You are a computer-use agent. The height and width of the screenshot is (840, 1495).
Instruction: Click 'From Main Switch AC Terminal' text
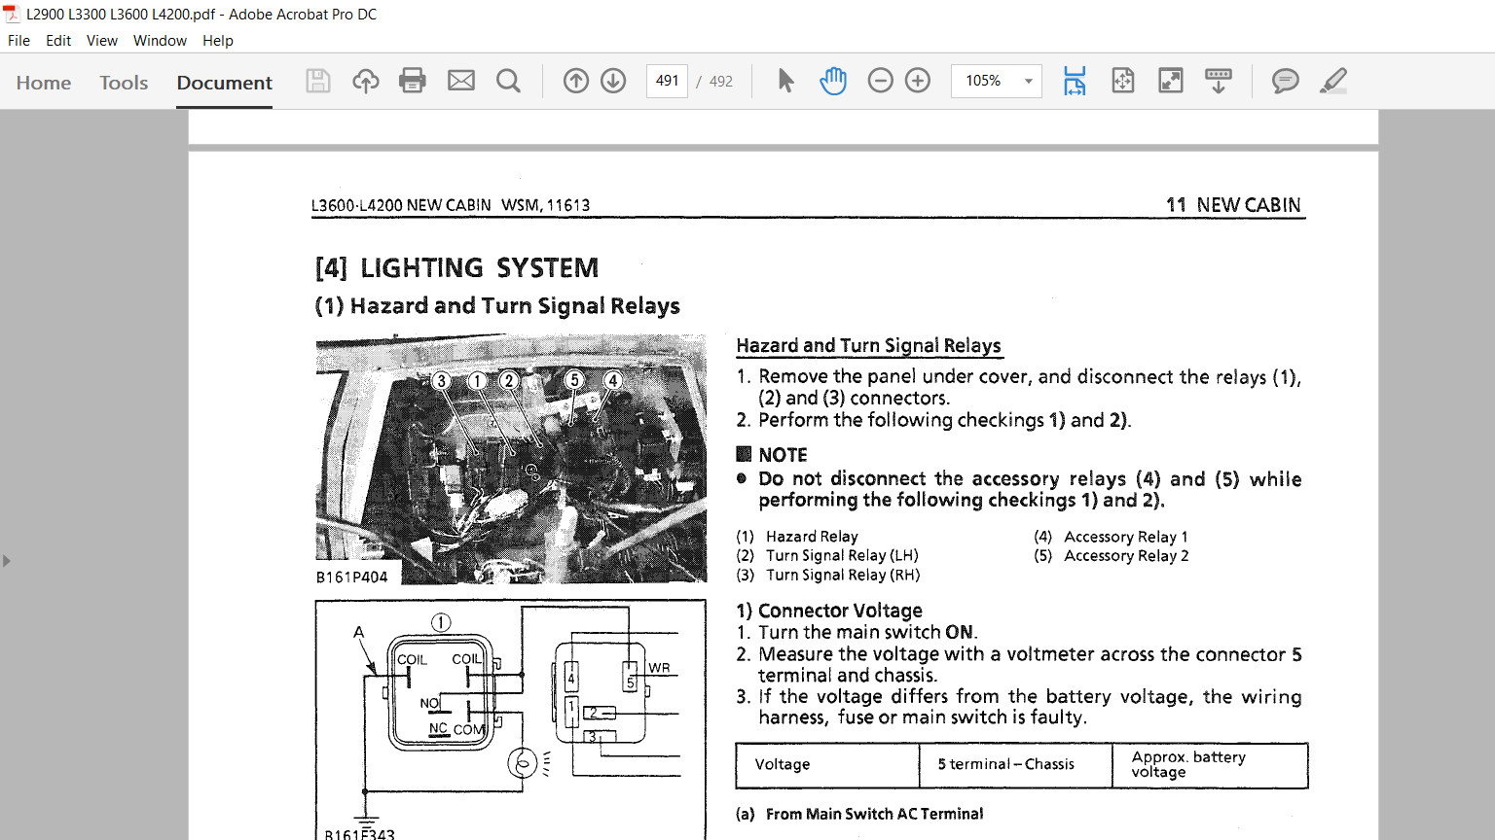(x=874, y=814)
